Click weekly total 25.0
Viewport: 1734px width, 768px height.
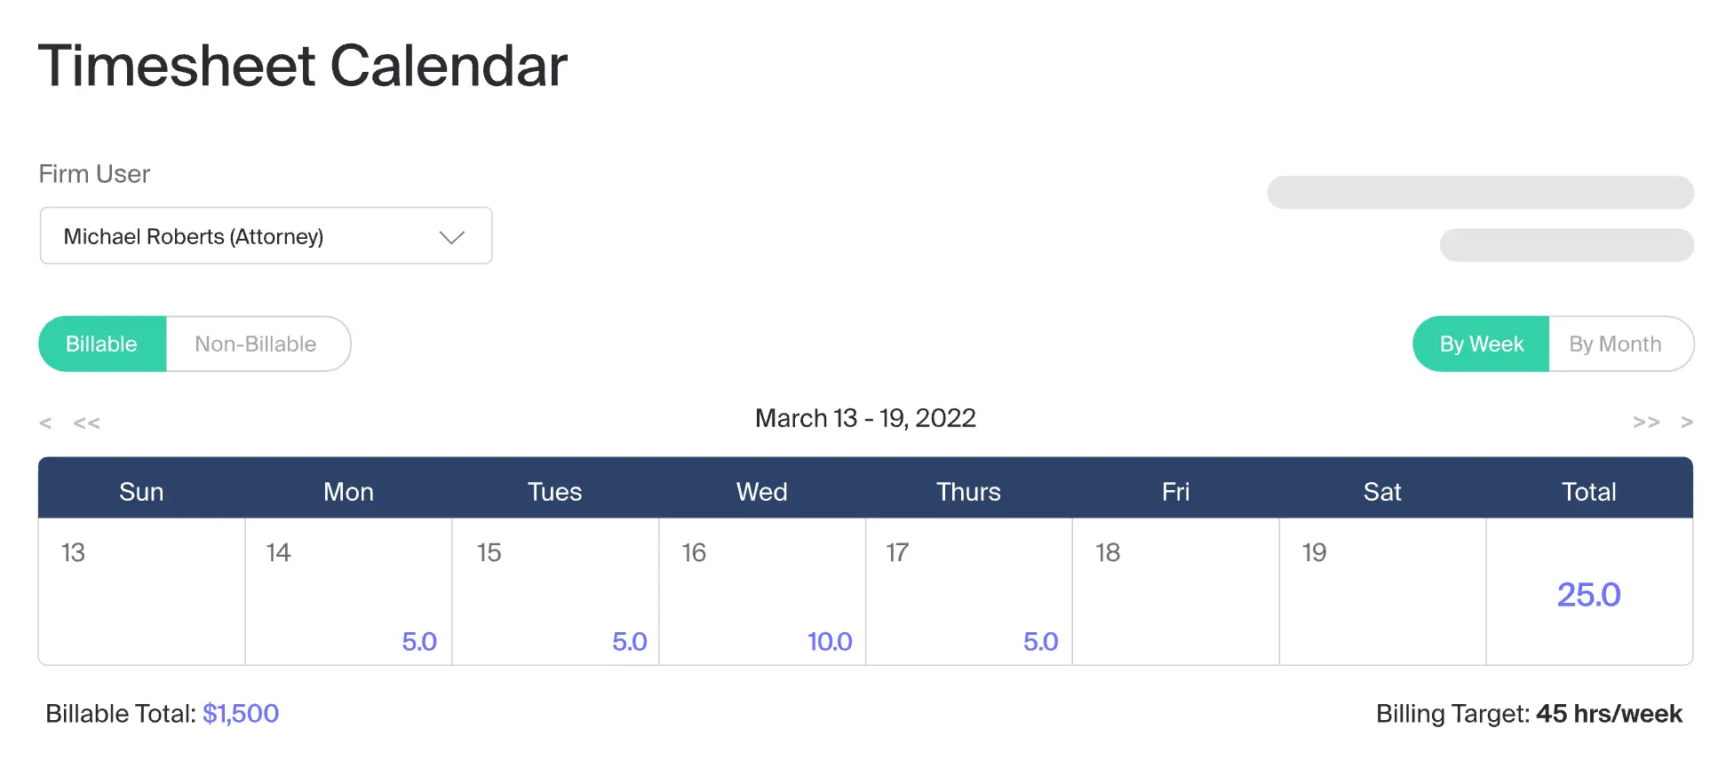1589,595
